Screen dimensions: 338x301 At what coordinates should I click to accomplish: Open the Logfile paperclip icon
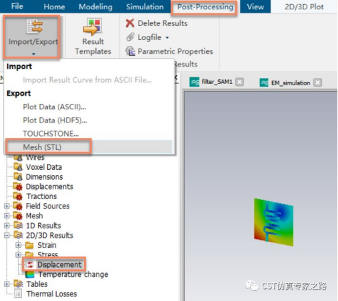(130, 37)
